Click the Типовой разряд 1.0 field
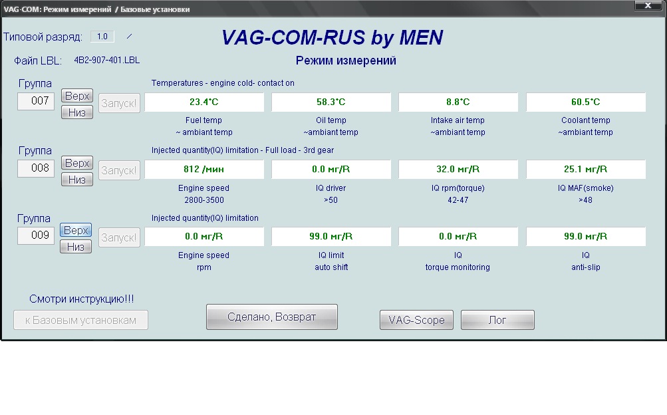Viewport: 667px width, 415px height. pyautogui.click(x=102, y=37)
